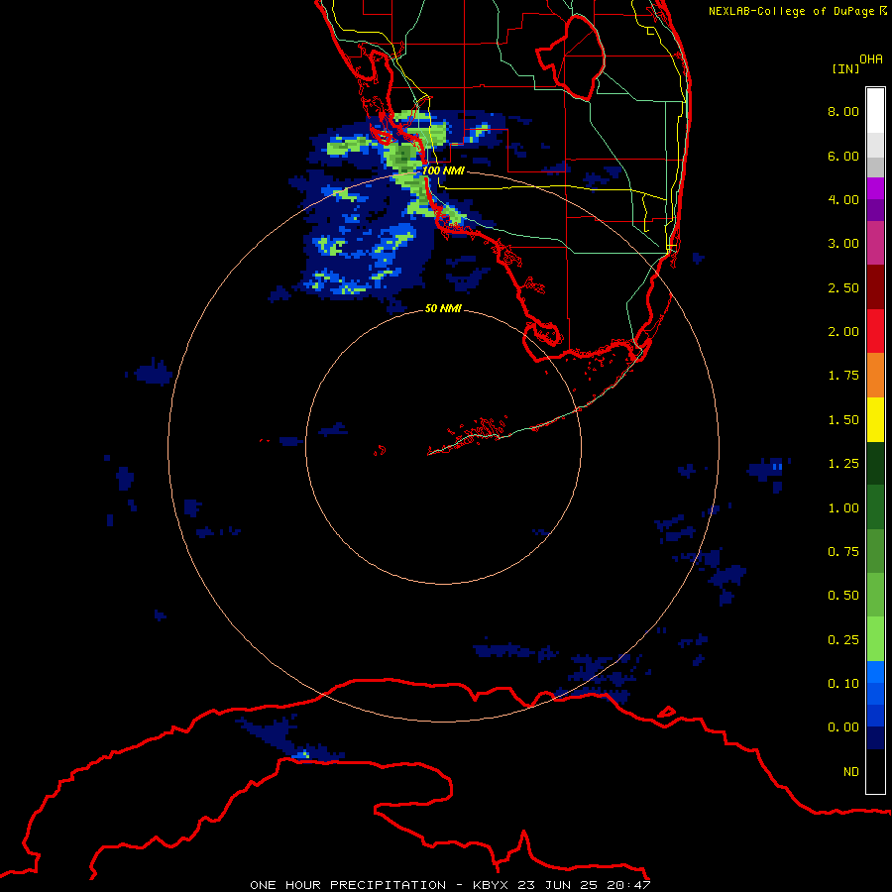892x892 pixels.
Task: Click the ND legend label
Action: (851, 772)
